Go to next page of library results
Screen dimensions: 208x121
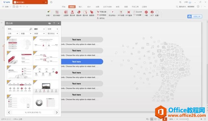point(57,112)
